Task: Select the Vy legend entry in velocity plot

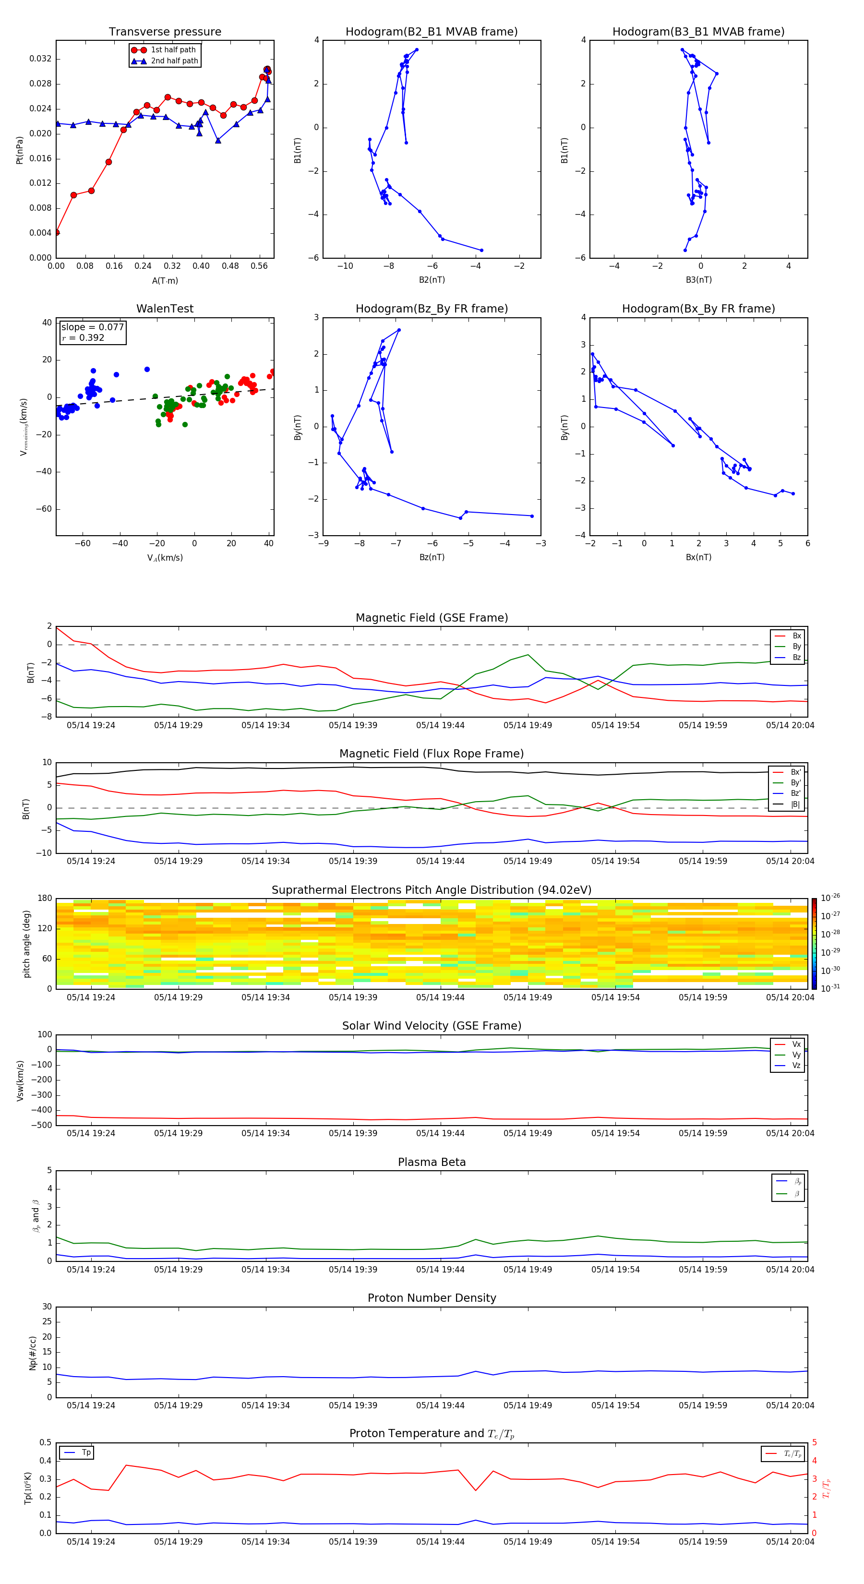Action: (788, 1055)
